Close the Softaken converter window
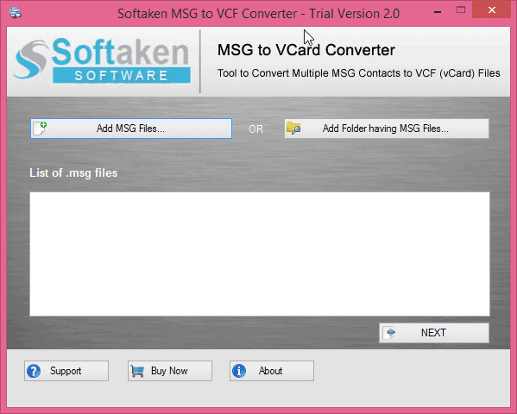The height and width of the screenshot is (414, 517). (x=492, y=9)
